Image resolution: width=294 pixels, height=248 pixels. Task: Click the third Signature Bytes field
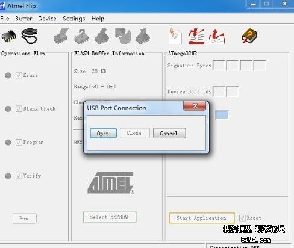coord(246,66)
